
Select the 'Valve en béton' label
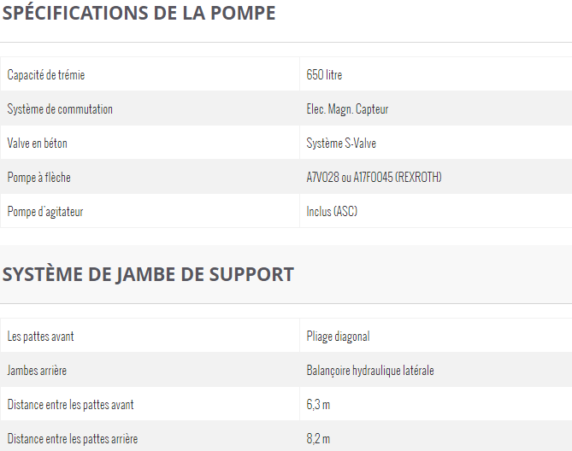38,143
